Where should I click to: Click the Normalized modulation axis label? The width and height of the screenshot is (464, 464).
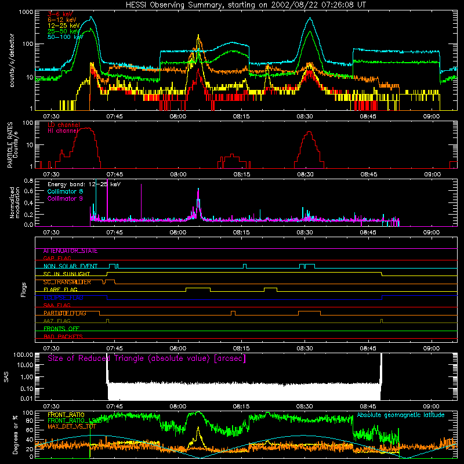click(x=14, y=202)
